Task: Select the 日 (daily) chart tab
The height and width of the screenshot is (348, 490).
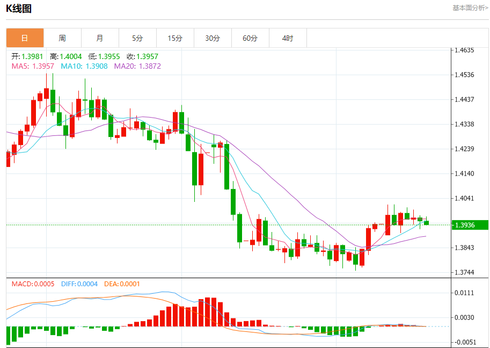Action: (x=25, y=38)
